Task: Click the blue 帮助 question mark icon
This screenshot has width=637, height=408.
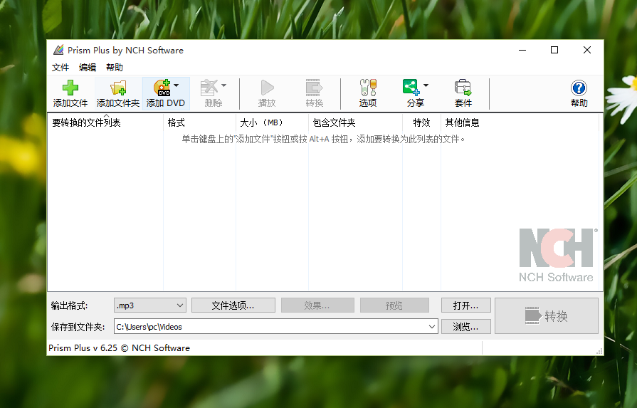Action: click(579, 88)
